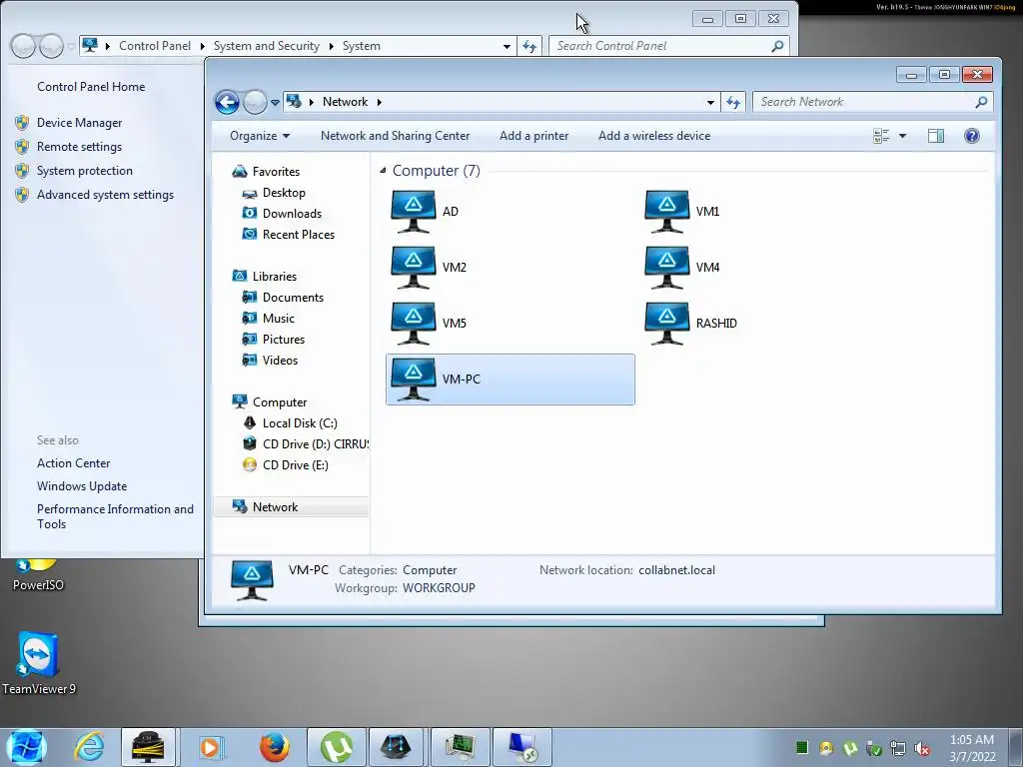Expand chevron after System and Security breadcrumb
1023x767 pixels.
332,46
